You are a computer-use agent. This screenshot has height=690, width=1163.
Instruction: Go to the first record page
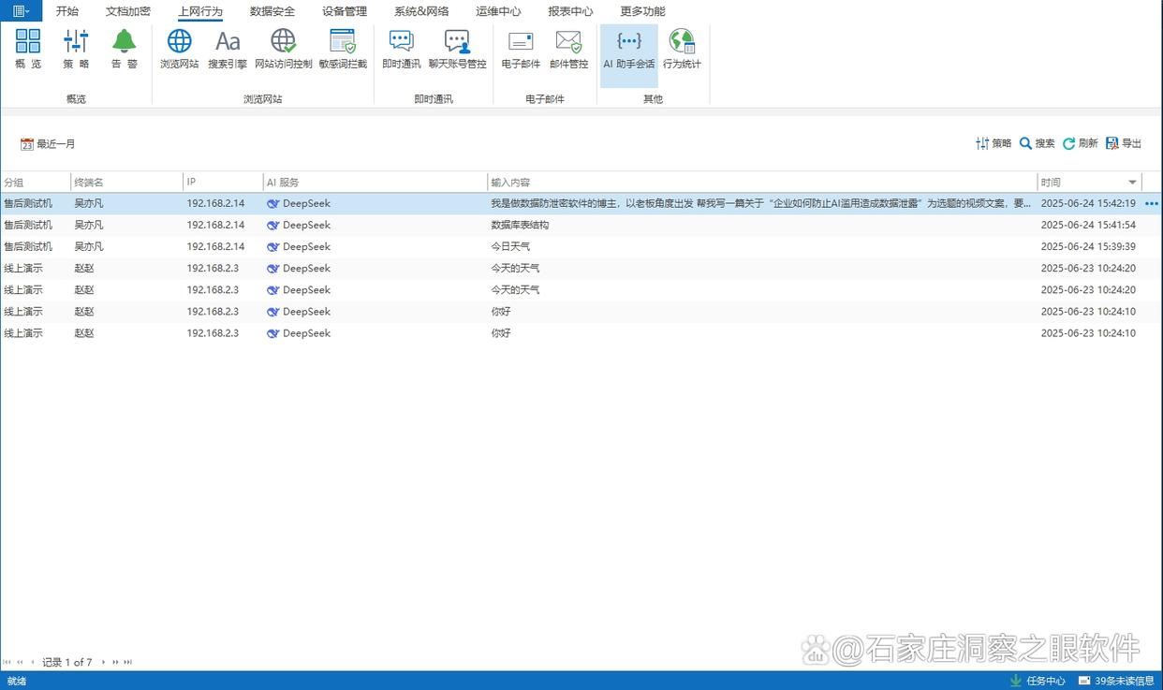pyautogui.click(x=7, y=662)
